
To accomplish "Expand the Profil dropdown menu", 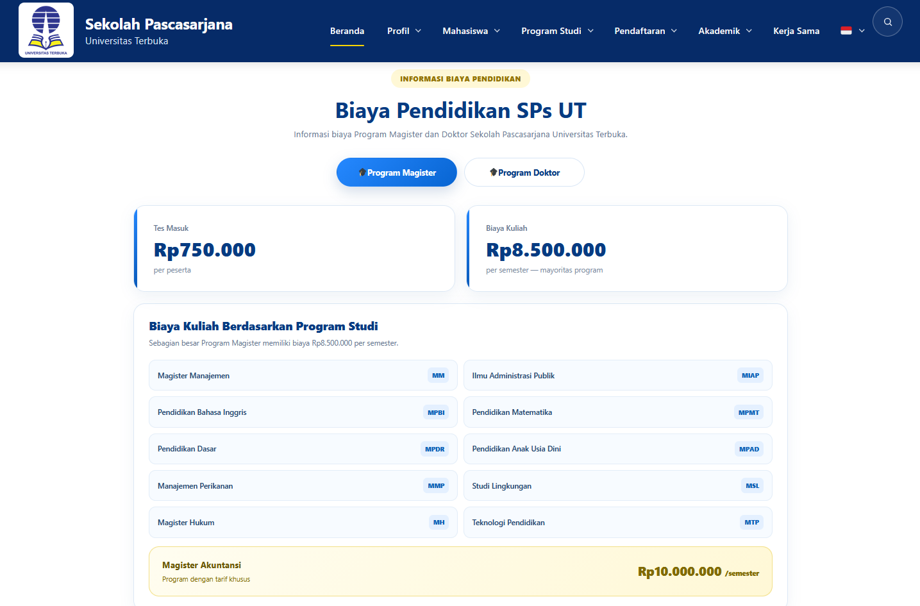I will pos(405,31).
